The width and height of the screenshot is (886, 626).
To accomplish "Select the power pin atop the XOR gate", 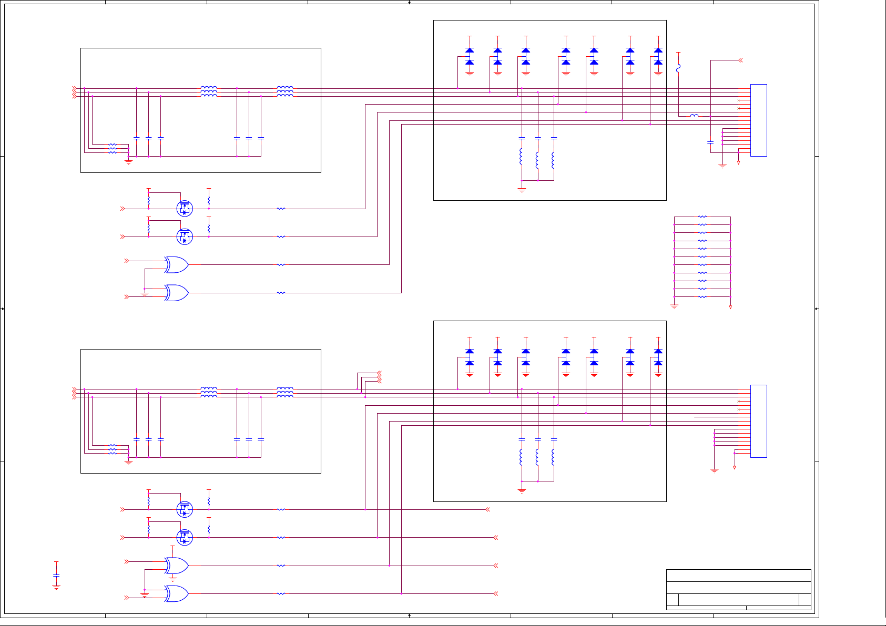I will tap(172, 551).
